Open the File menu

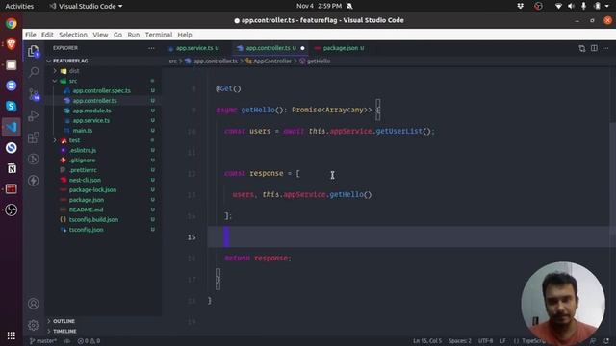tap(31, 35)
